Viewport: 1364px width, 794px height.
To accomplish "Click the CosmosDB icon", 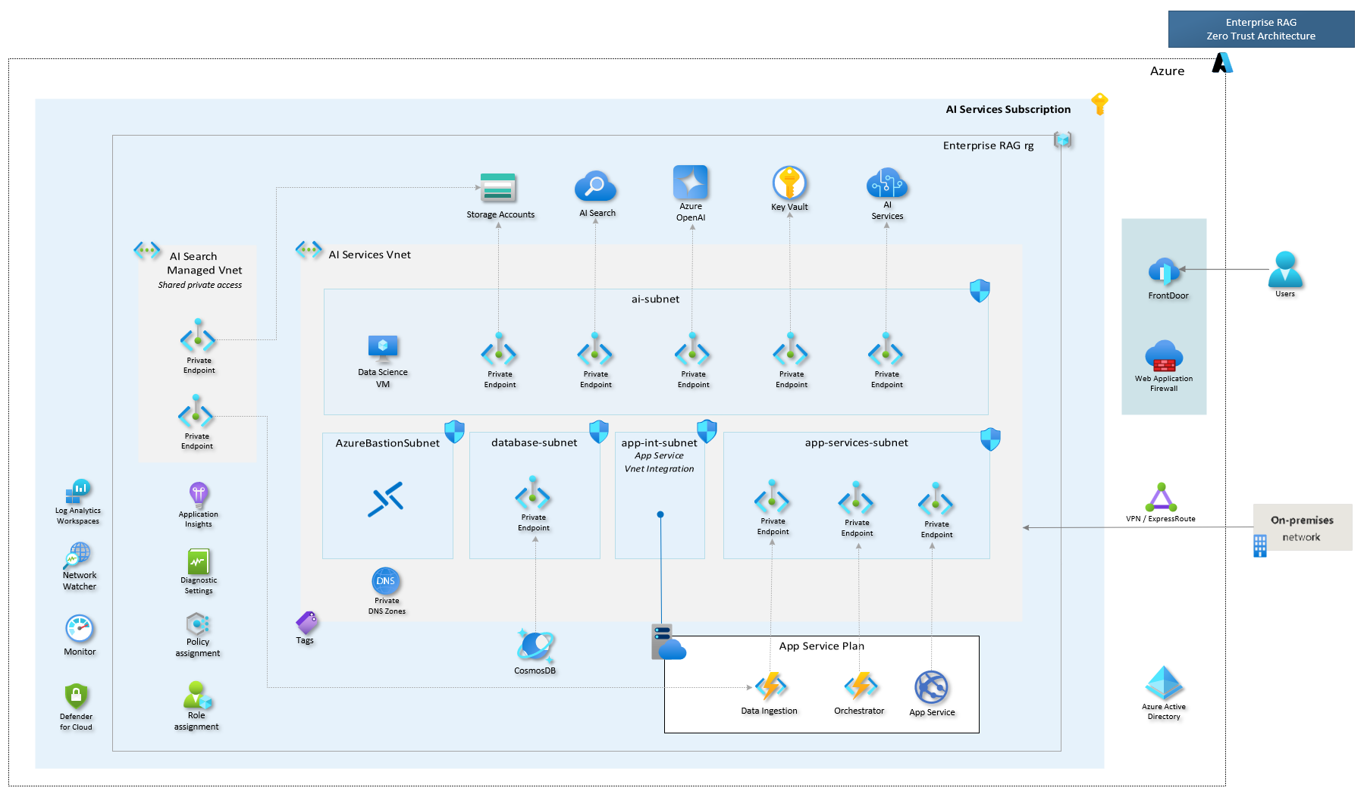I will tap(535, 646).
